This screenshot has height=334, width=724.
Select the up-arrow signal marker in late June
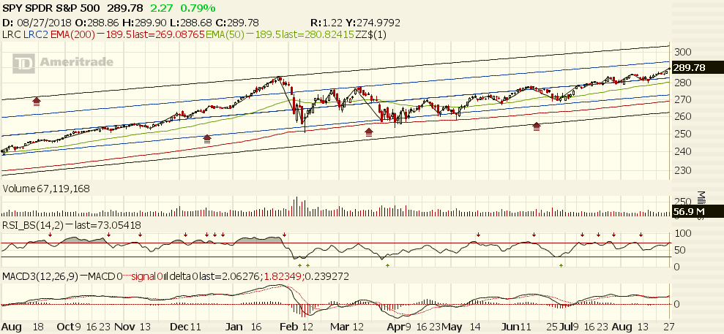point(537,126)
